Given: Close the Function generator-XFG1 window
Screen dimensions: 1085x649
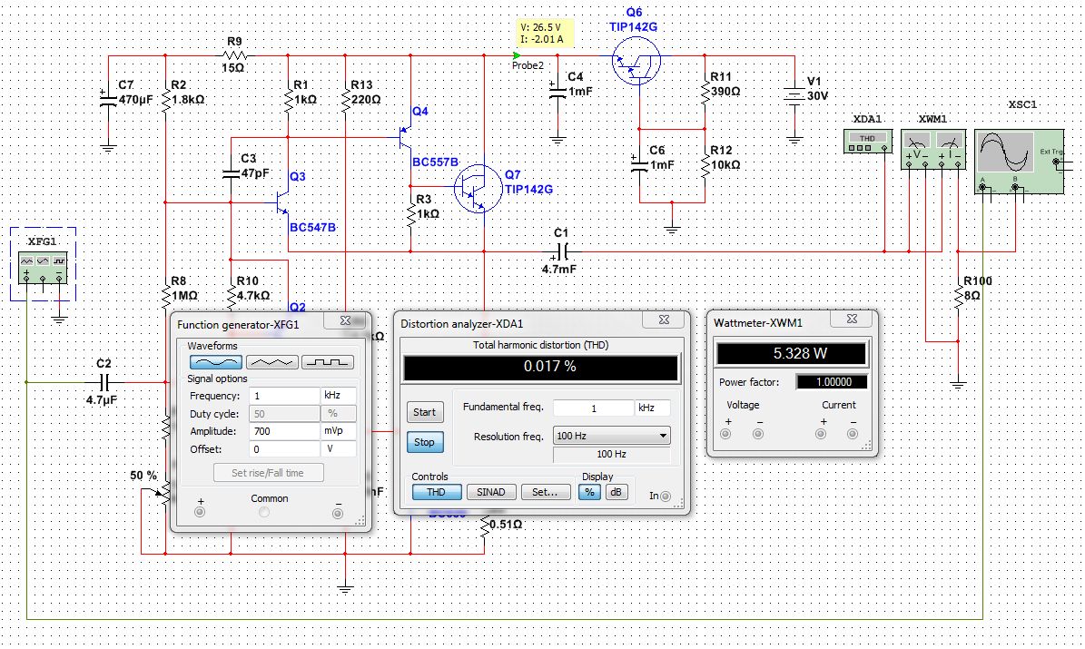Looking at the screenshot, I should coord(345,320).
